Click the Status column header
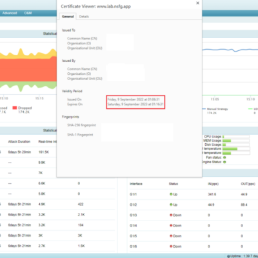The image size is (258, 258). tap(174, 184)
